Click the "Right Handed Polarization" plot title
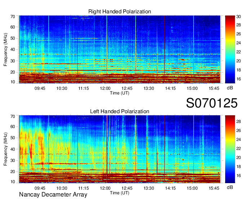Image resolution: width=245 pixels, height=199 pixels. pos(120,12)
